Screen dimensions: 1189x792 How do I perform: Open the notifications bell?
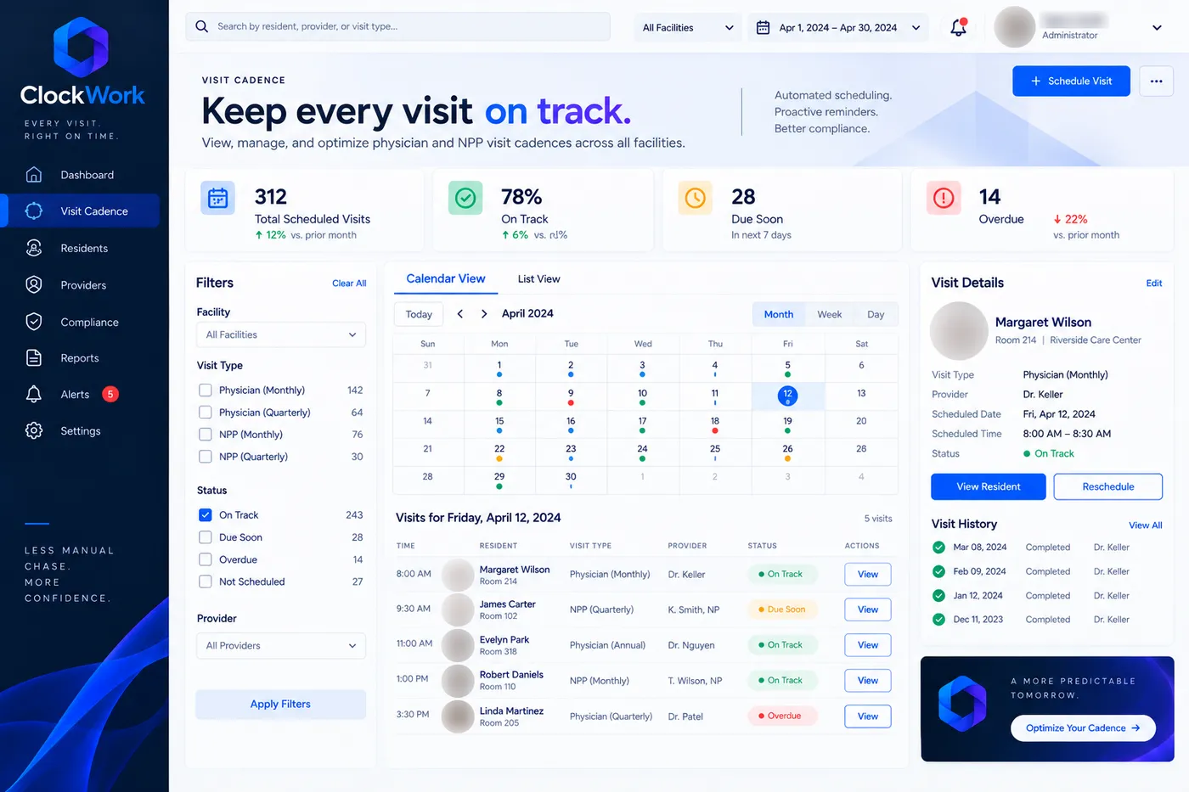point(958,27)
